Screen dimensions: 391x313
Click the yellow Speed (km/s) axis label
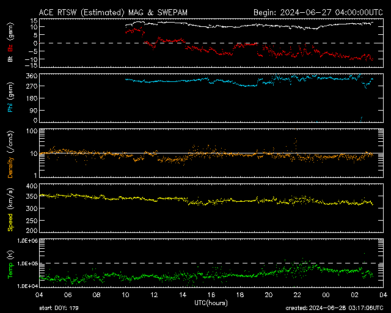point(10,208)
